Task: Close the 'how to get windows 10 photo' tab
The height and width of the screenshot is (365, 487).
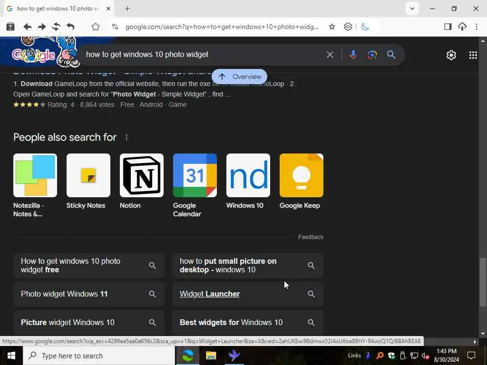Action: (x=108, y=9)
